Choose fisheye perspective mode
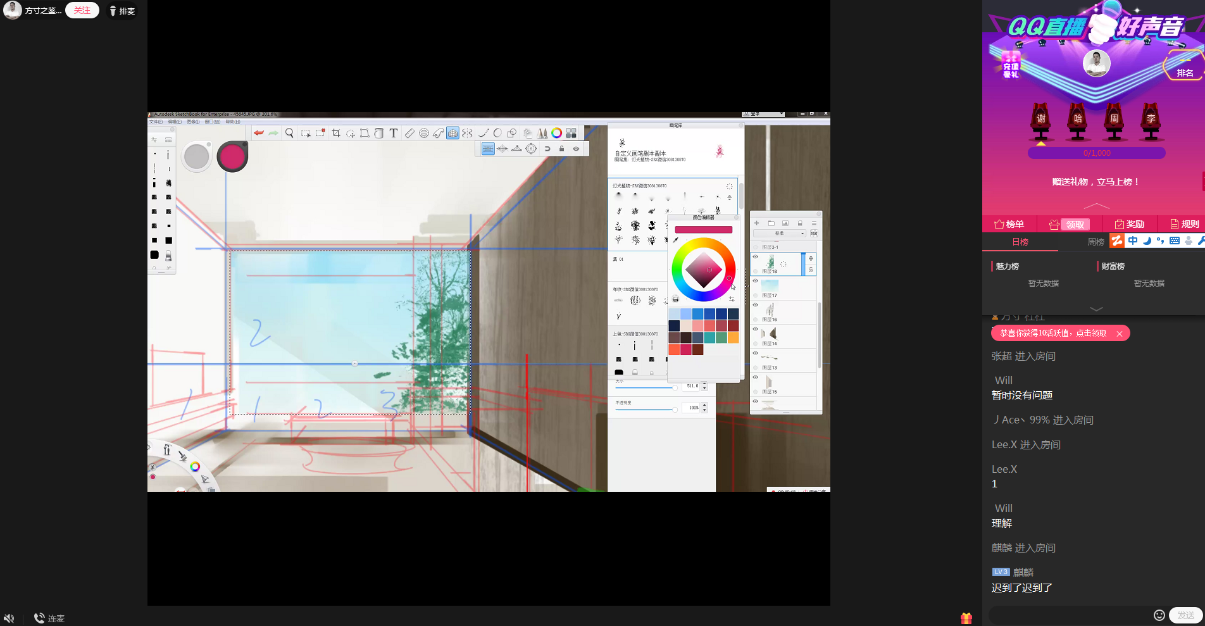This screenshot has height=626, width=1205. pyautogui.click(x=531, y=149)
